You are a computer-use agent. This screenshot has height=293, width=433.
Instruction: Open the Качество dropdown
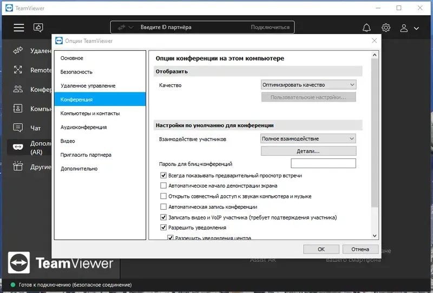(309, 85)
